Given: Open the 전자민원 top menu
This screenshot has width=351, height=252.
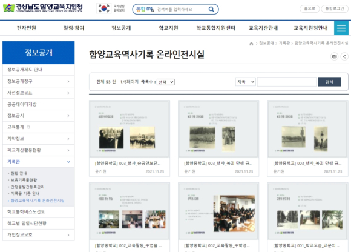Looking at the screenshot, I should coord(27,28).
